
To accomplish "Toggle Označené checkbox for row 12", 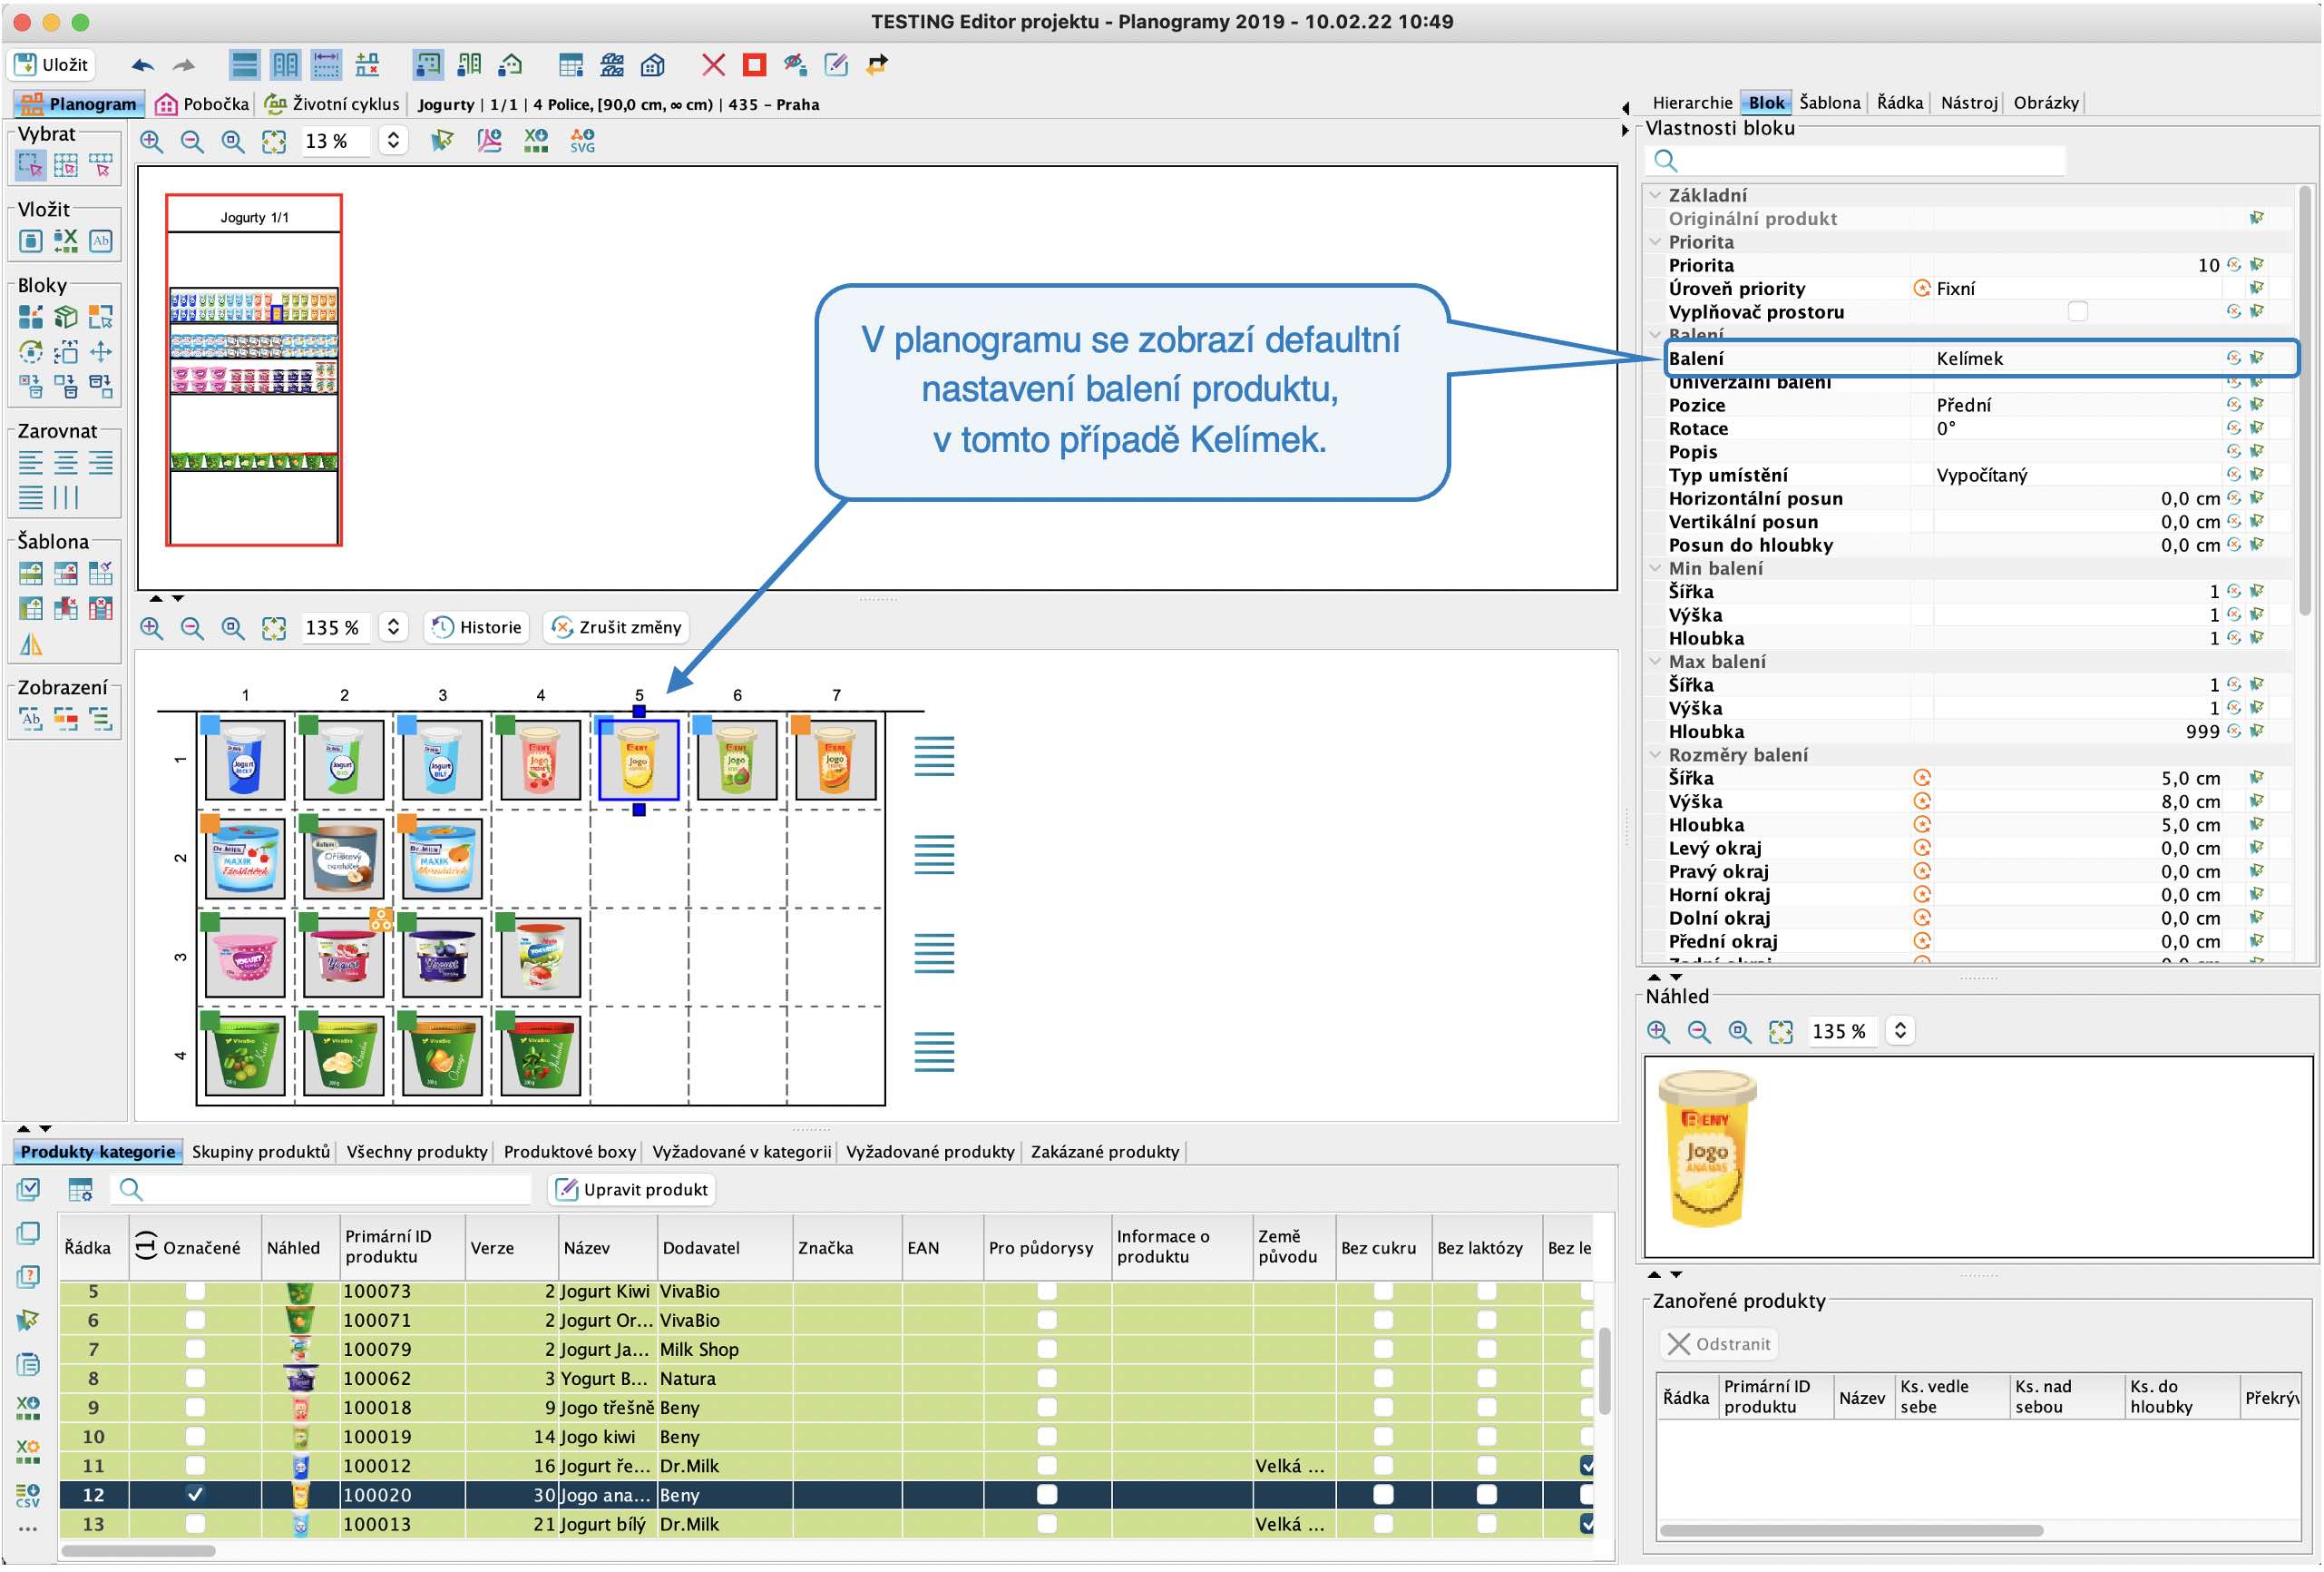I will 195,1494.
